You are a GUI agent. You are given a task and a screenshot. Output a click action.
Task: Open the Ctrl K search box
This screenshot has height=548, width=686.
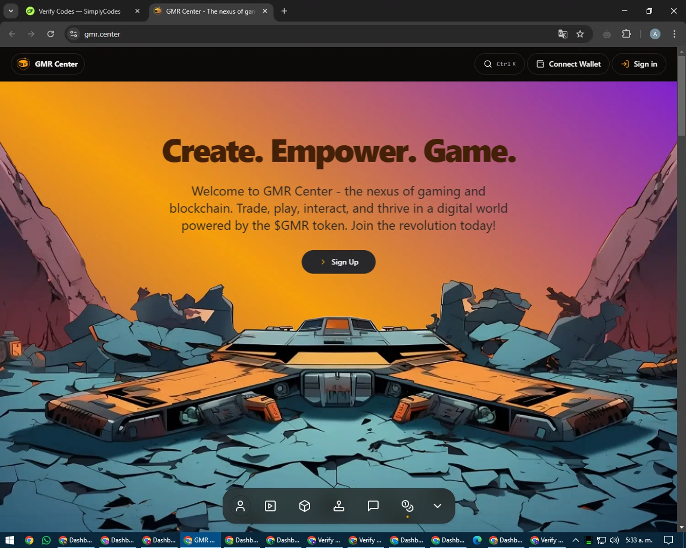click(x=499, y=64)
